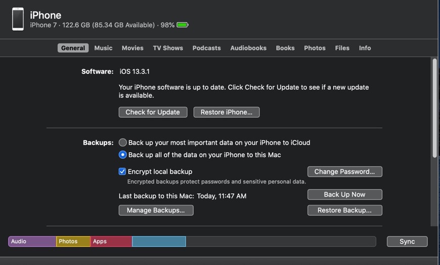This screenshot has width=440, height=265.
Task: Go to the TV Shows tab
Action: tap(168, 48)
